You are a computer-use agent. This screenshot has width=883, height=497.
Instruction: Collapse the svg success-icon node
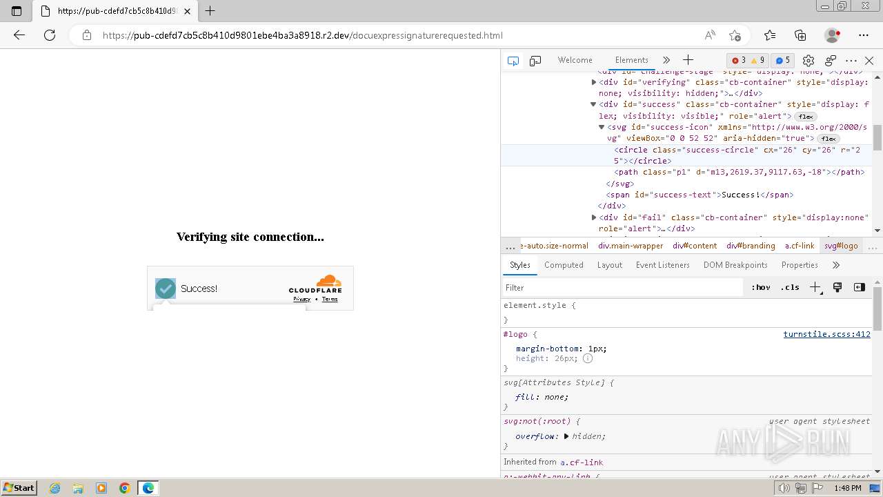[x=602, y=127]
